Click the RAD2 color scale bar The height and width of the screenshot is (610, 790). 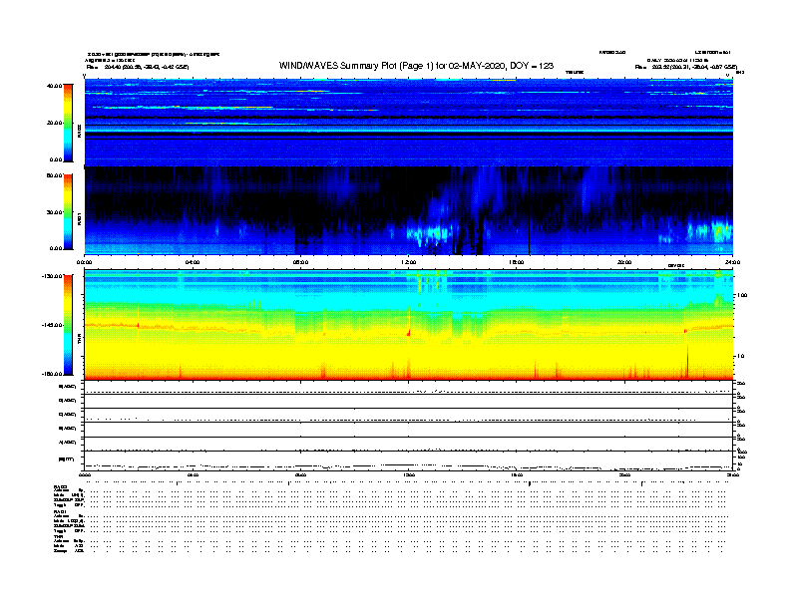[x=68, y=123]
